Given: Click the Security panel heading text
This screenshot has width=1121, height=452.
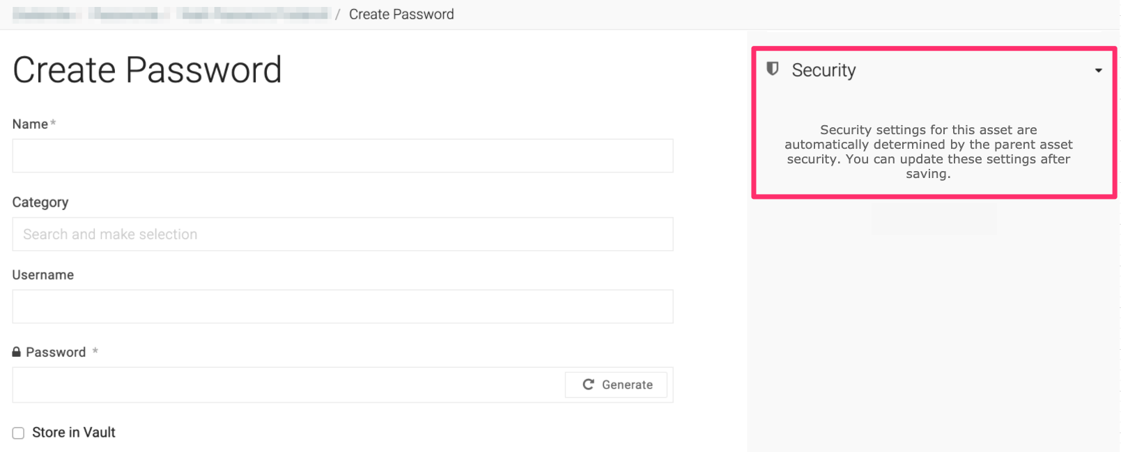Looking at the screenshot, I should tap(824, 70).
